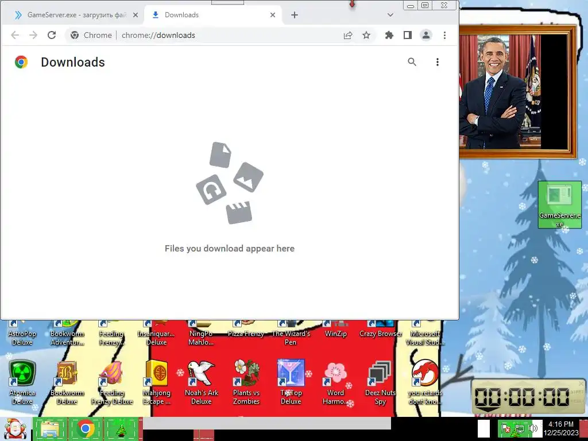Open a new tab with the plus button
The height and width of the screenshot is (441, 588).
click(x=295, y=15)
